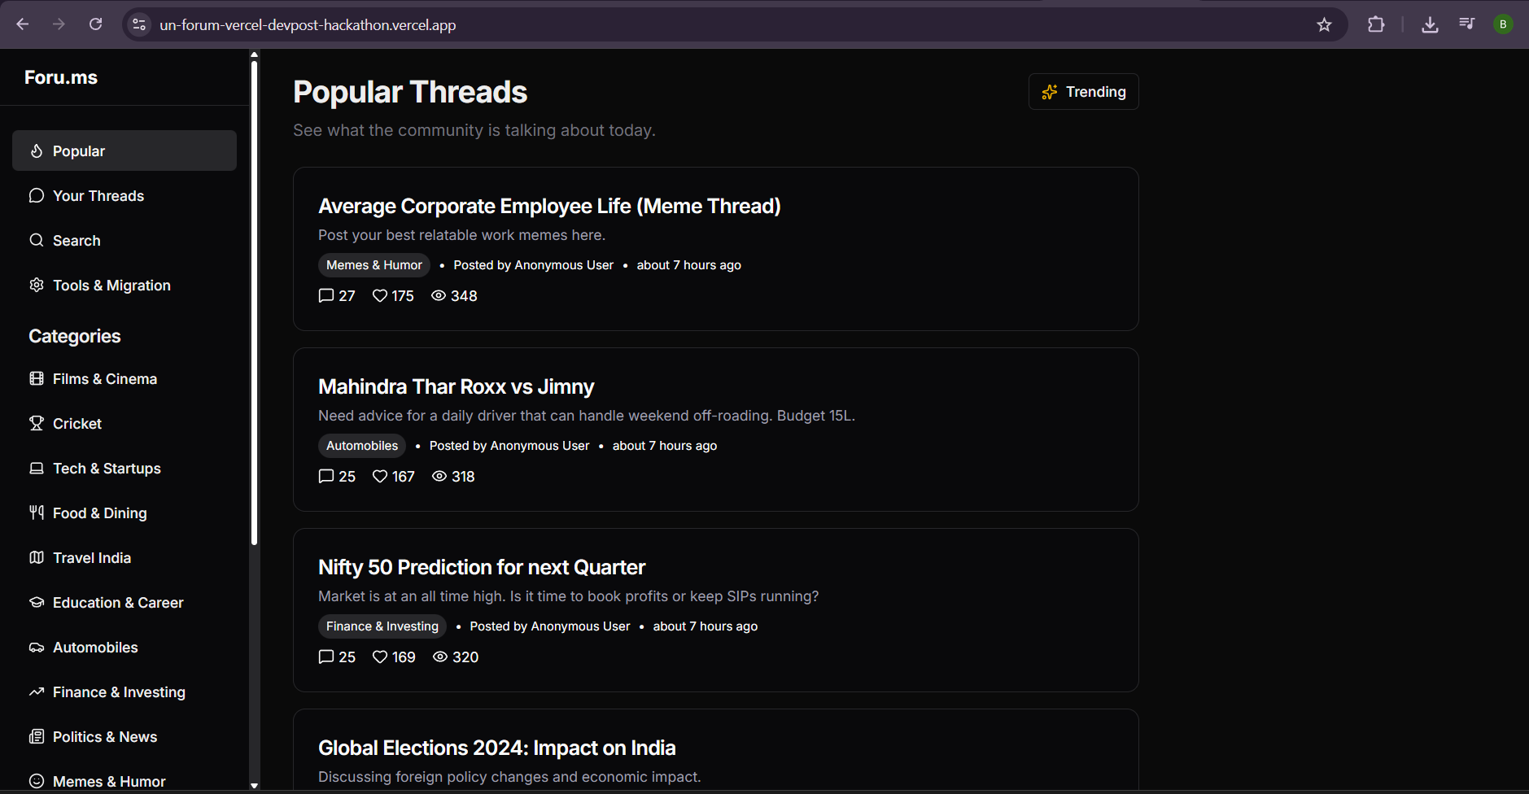Viewport: 1529px width, 794px height.
Task: Click 'Post your best relatable work memes here.'
Action: click(x=461, y=235)
